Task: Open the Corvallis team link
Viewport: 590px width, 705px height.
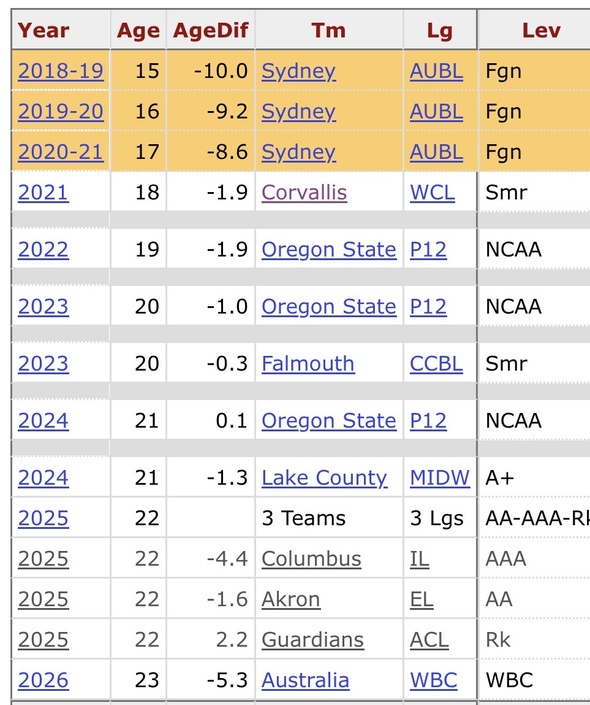Action: [x=304, y=193]
